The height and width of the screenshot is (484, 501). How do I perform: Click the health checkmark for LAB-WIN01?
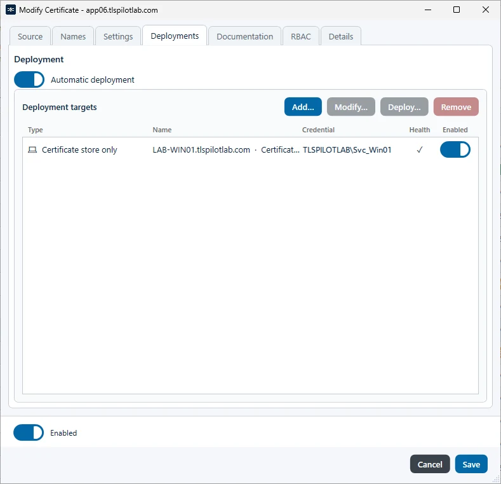point(420,150)
